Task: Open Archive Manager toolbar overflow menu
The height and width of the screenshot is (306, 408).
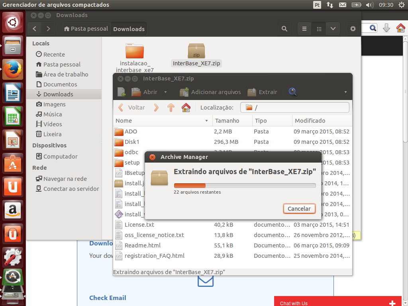Action: 345,92
